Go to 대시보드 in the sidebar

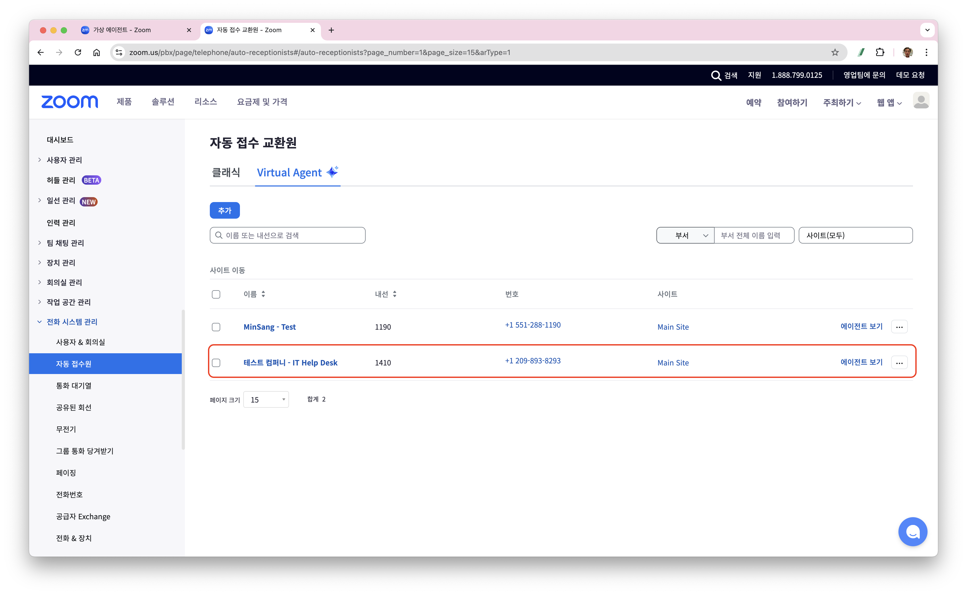(60, 140)
